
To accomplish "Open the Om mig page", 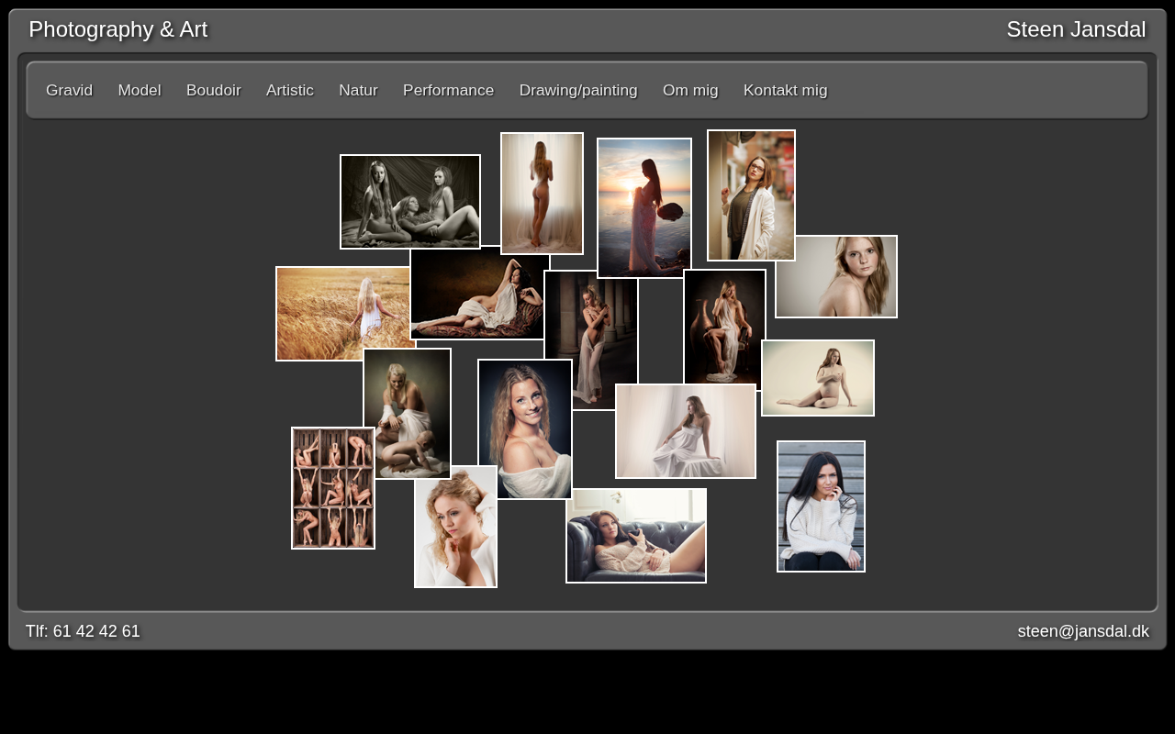I will 690,90.
